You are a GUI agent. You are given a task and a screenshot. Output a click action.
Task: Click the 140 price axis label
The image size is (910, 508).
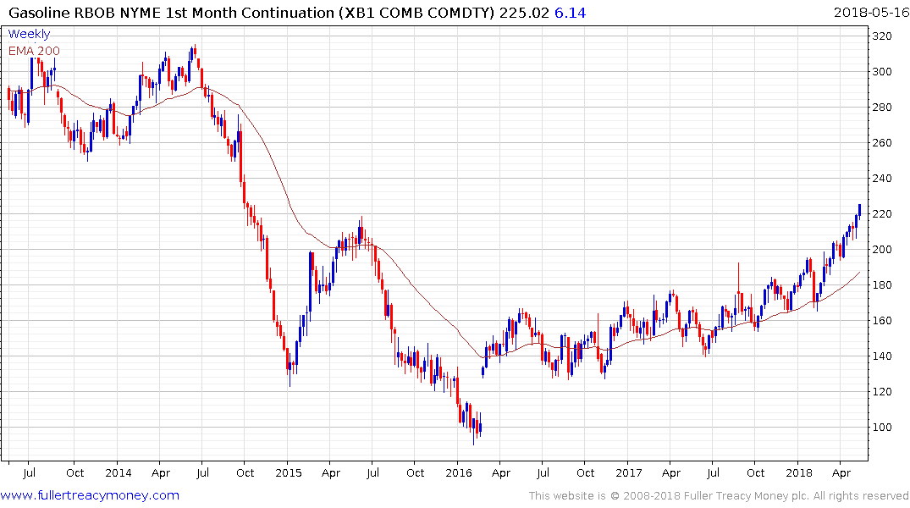pyautogui.click(x=882, y=356)
